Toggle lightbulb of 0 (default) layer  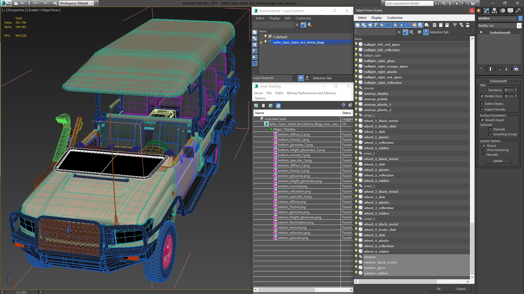click(x=265, y=37)
